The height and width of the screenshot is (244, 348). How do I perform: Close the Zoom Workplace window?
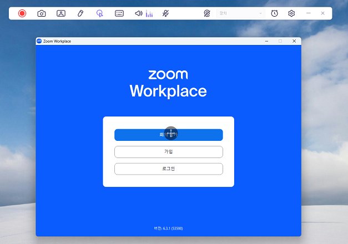point(294,41)
